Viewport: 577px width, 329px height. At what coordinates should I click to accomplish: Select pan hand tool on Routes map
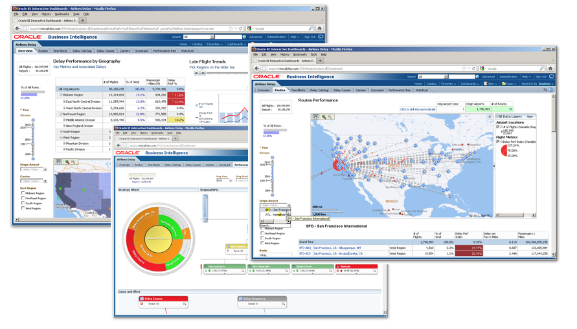[x=315, y=117]
